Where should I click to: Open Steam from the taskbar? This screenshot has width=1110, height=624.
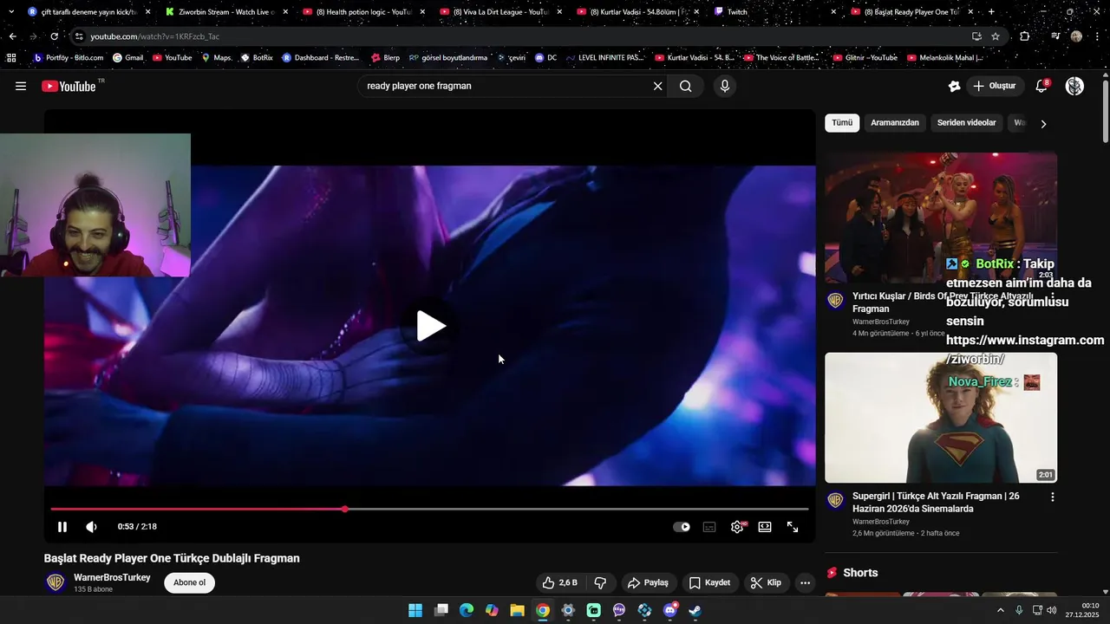(695, 610)
